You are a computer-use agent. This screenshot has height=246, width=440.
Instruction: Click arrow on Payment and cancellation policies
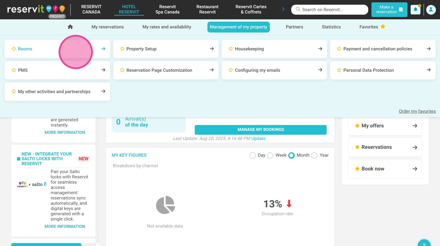428,49
